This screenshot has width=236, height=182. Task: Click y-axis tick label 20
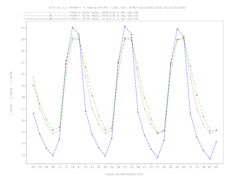click(x=23, y=74)
